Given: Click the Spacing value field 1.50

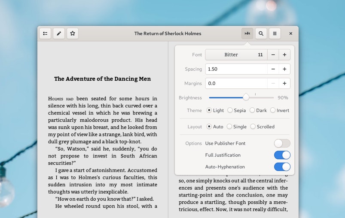Looking at the screenshot, I should [236, 69].
